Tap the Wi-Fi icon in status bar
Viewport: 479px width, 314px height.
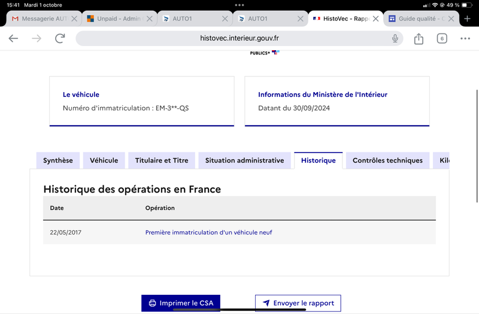[435, 5]
